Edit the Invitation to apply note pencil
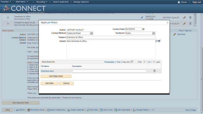This screenshot has height=114, width=203. coord(184,23)
